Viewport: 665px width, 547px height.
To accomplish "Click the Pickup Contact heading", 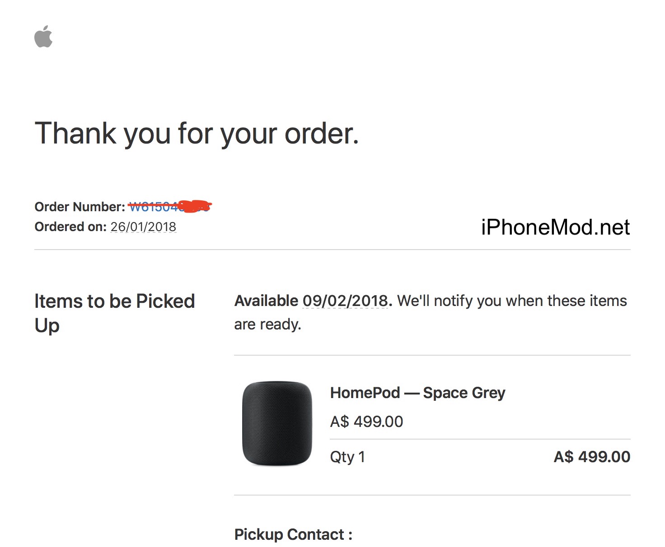I will click(x=293, y=534).
